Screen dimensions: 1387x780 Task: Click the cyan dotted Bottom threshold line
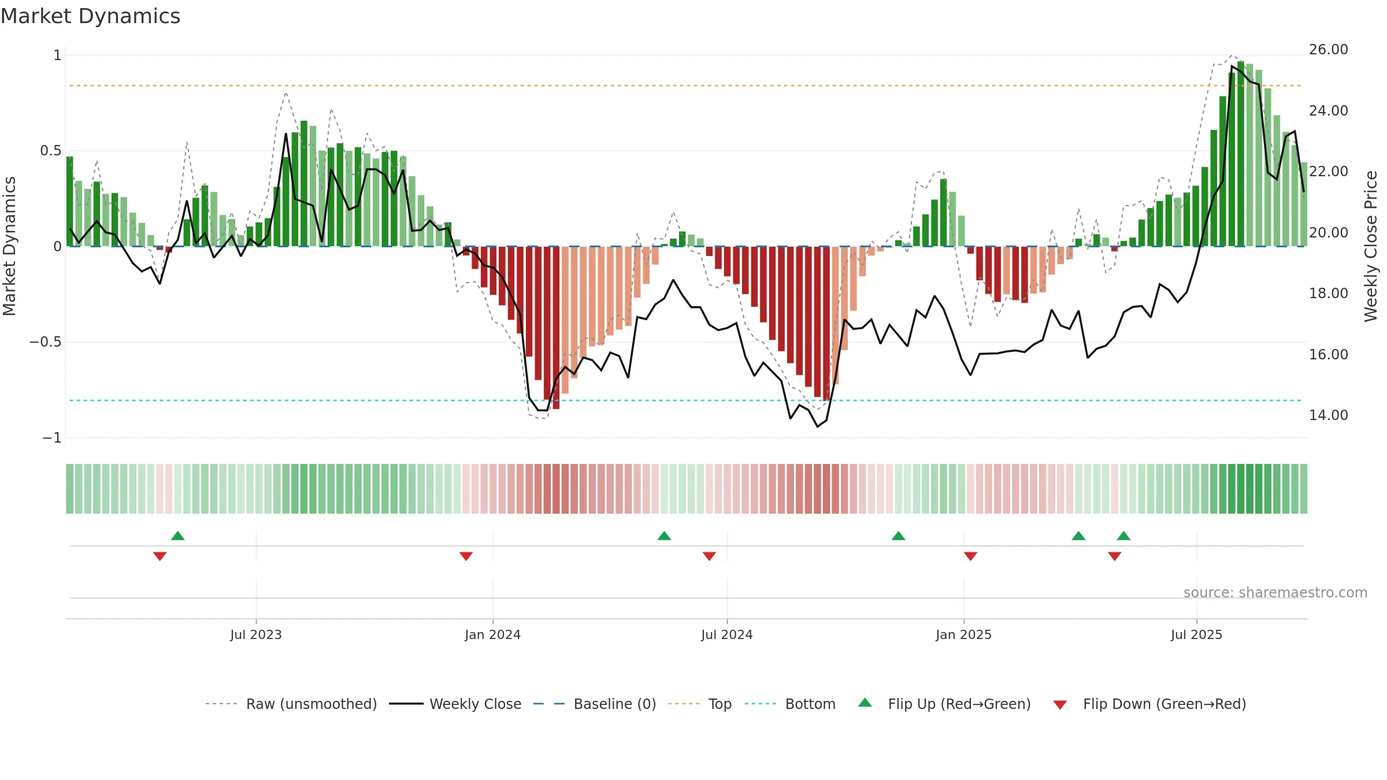tap(685, 400)
